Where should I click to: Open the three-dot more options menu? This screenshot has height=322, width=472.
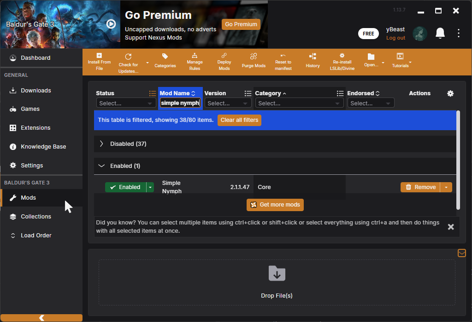[459, 33]
